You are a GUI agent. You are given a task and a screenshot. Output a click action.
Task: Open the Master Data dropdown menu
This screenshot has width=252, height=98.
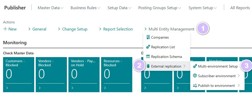point(51,8)
